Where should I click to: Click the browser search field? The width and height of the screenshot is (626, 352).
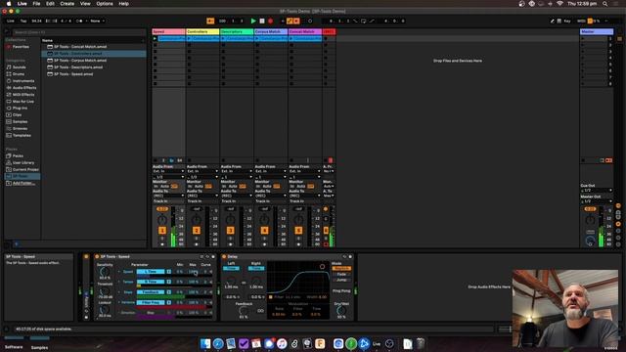pos(78,32)
